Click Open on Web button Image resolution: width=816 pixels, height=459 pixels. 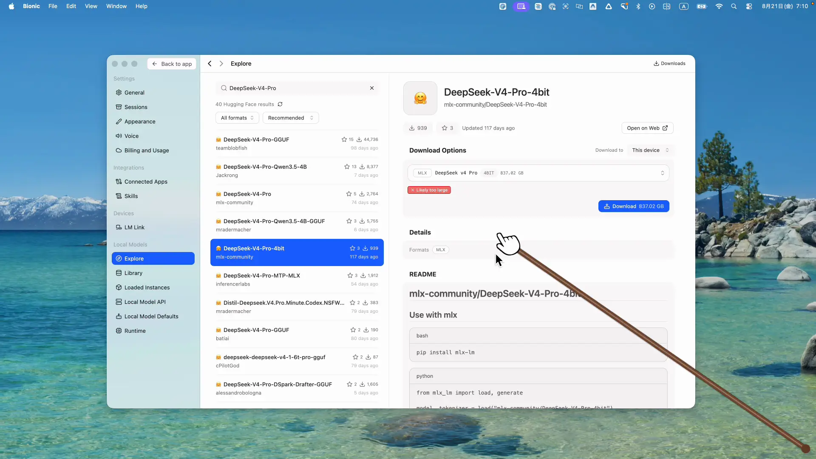click(x=647, y=128)
